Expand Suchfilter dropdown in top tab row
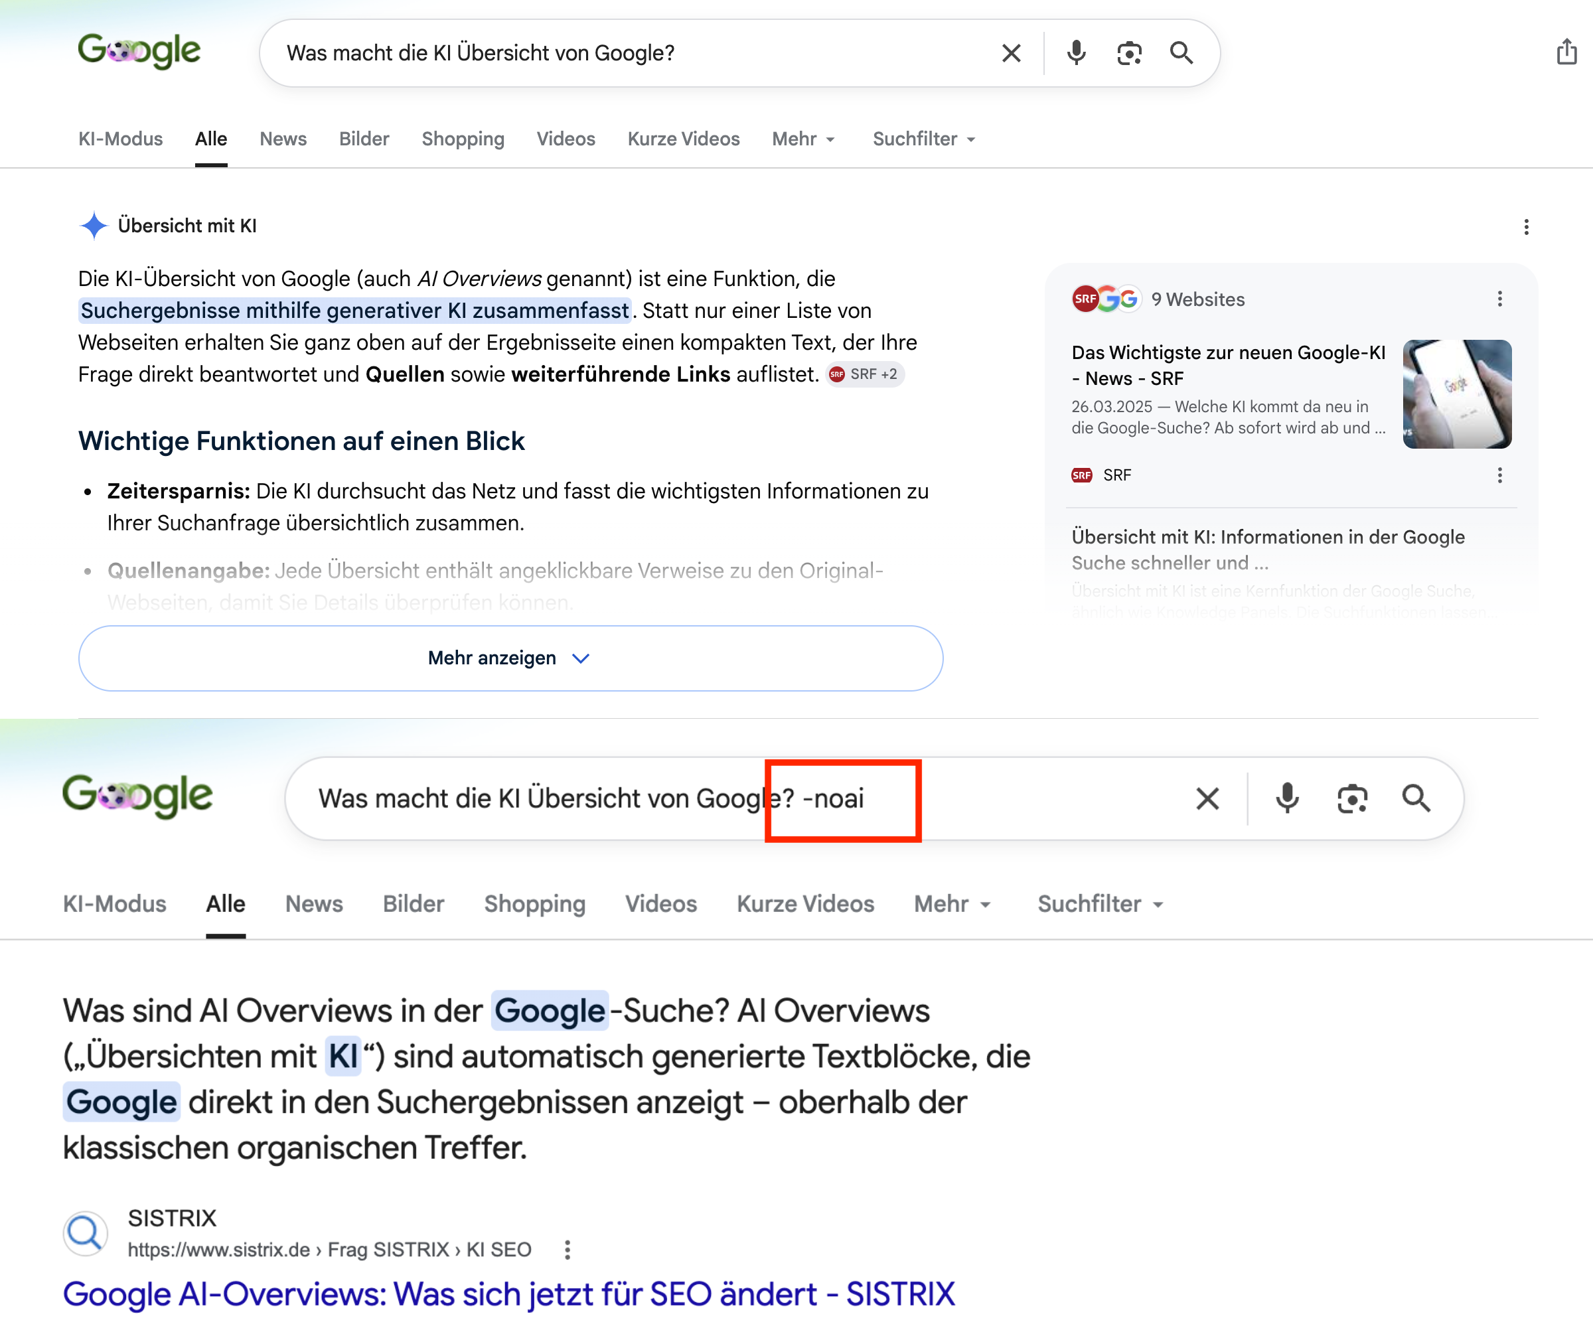Viewport: 1593px width, 1338px height. [924, 139]
